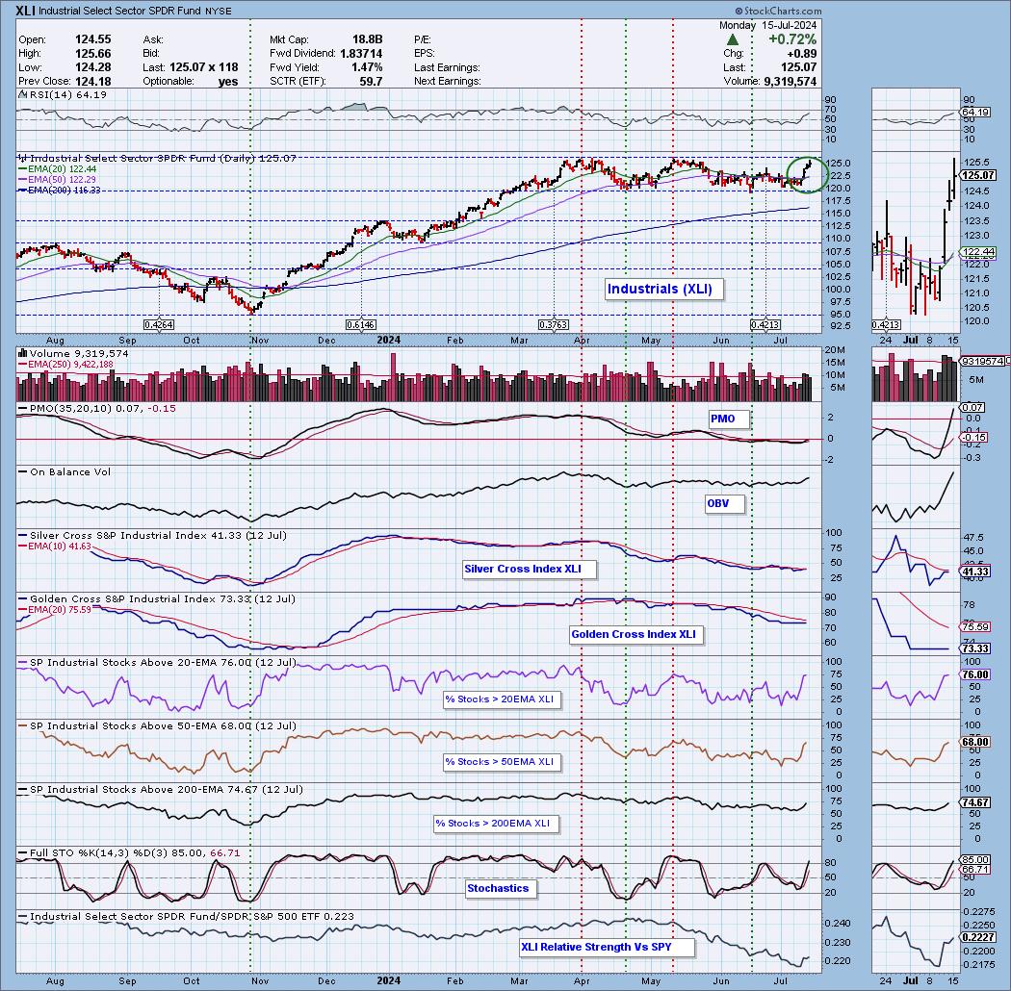Click the Fwd Dividend value 1.83714
This screenshot has height=991, width=1011.
point(361,54)
